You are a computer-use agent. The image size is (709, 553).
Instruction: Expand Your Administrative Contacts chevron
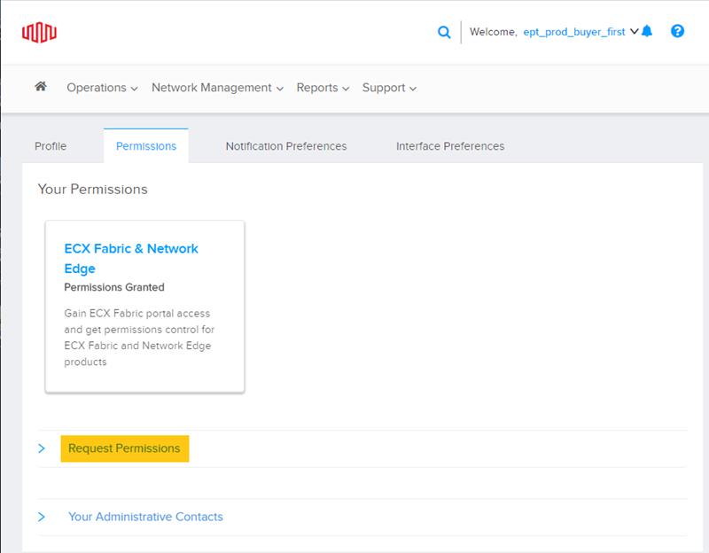click(x=42, y=517)
